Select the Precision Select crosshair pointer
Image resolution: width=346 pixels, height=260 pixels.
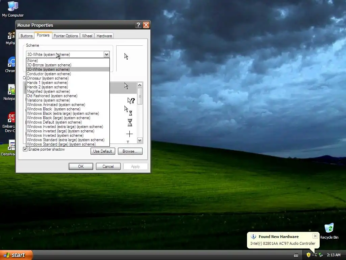pyautogui.click(x=129, y=134)
